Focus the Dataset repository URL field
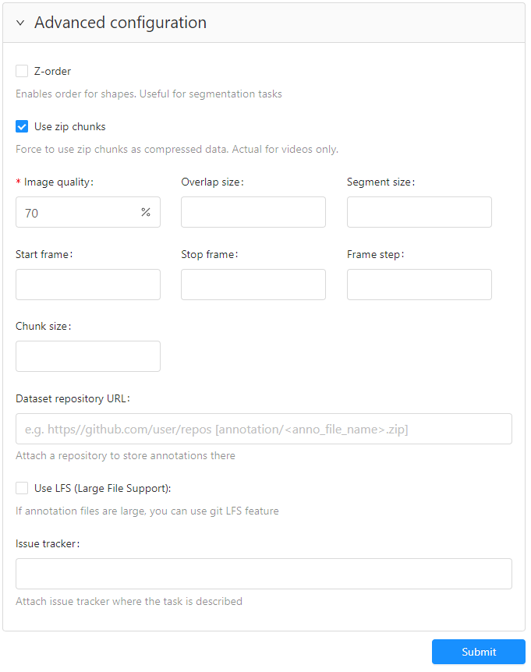The width and height of the screenshot is (531, 672). pyautogui.click(x=264, y=429)
